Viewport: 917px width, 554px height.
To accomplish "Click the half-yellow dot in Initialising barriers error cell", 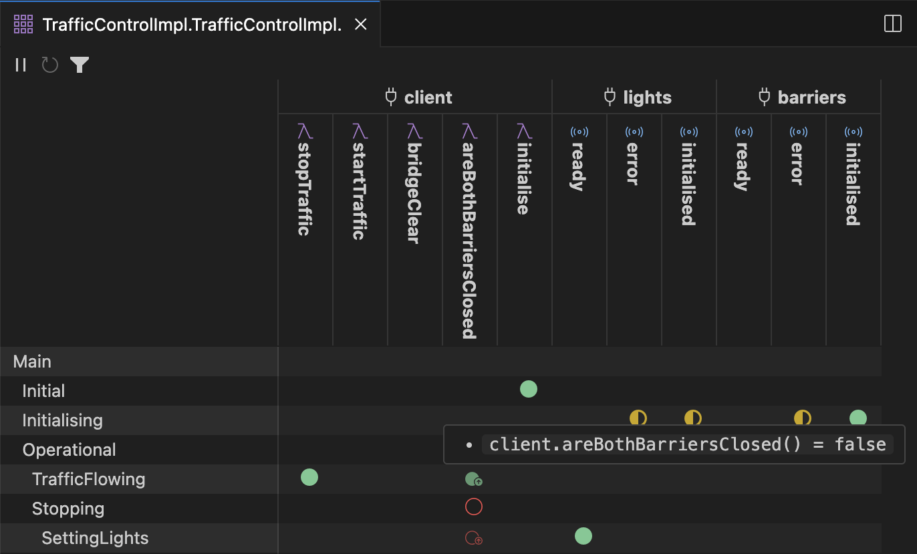I will coord(803,418).
